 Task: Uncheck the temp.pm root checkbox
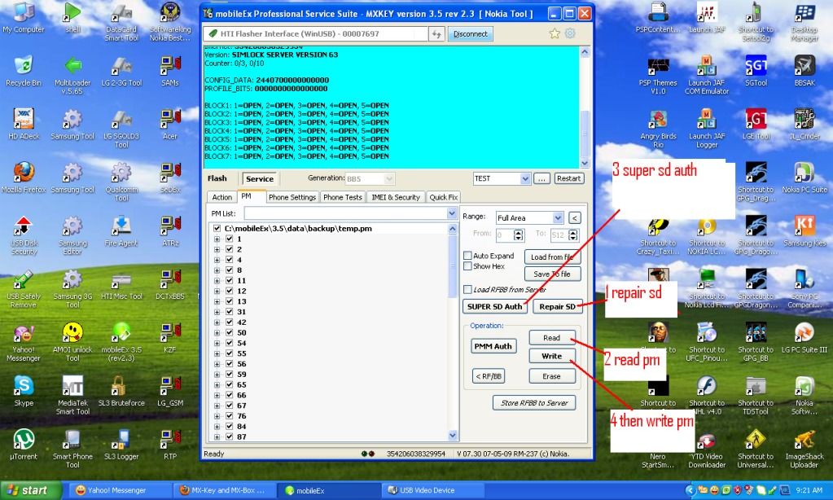(217, 229)
